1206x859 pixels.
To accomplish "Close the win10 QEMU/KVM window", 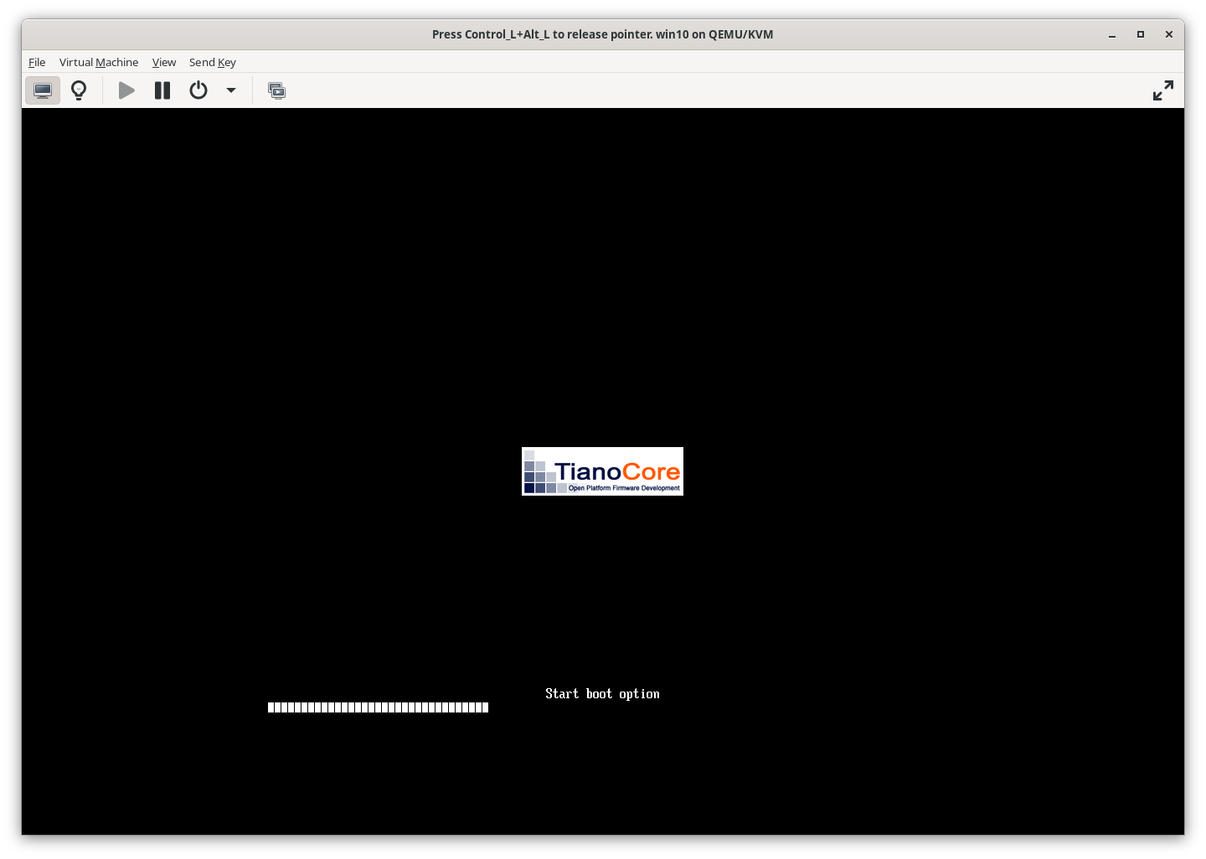I will point(1168,34).
